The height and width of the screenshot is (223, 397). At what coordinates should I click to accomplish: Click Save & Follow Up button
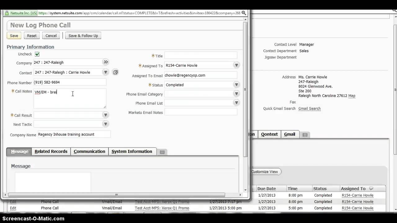coord(83,36)
